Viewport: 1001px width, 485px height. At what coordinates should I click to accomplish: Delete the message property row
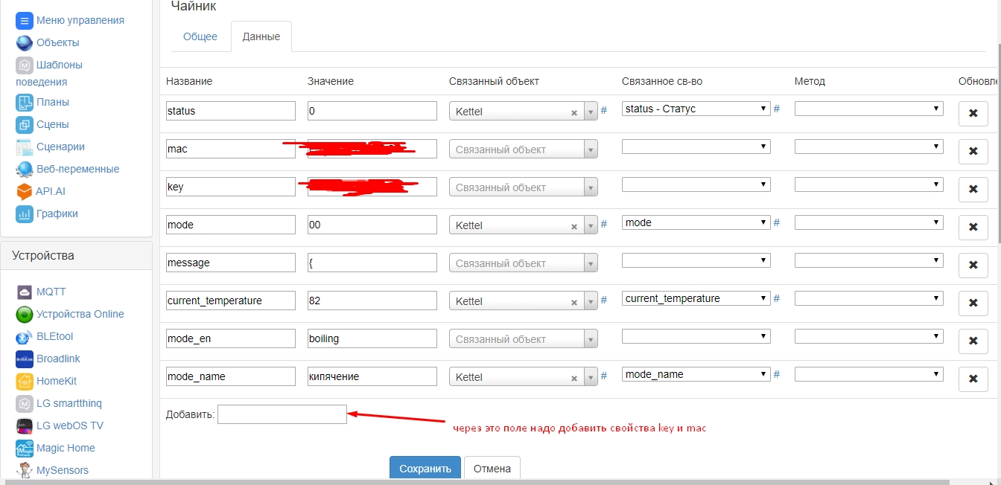pyautogui.click(x=973, y=265)
